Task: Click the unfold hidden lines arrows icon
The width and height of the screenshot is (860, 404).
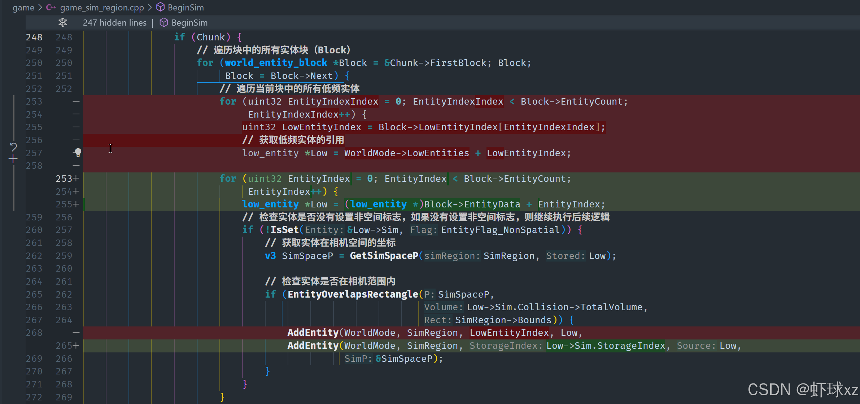Action: point(63,23)
